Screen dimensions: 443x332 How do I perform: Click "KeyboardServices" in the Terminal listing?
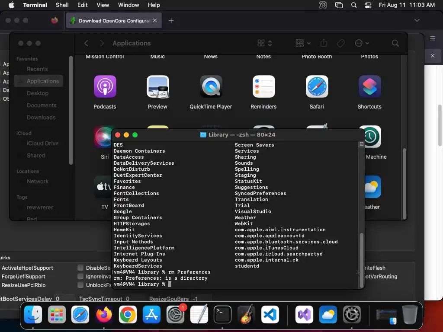(x=138, y=266)
